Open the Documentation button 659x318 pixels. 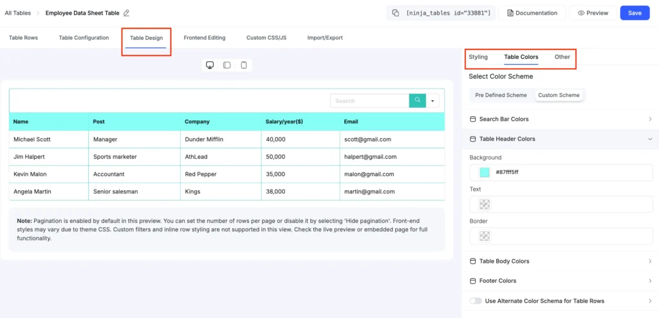(532, 13)
